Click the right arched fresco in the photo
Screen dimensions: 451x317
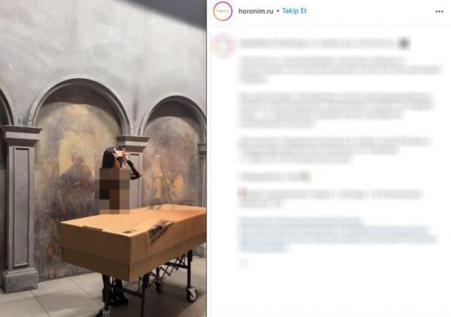(x=171, y=162)
